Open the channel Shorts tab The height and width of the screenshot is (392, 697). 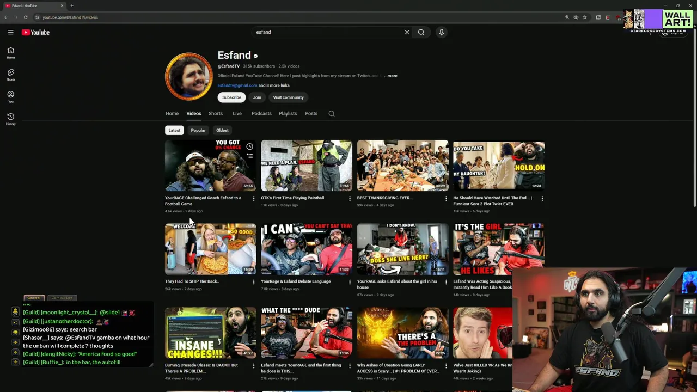(x=216, y=113)
